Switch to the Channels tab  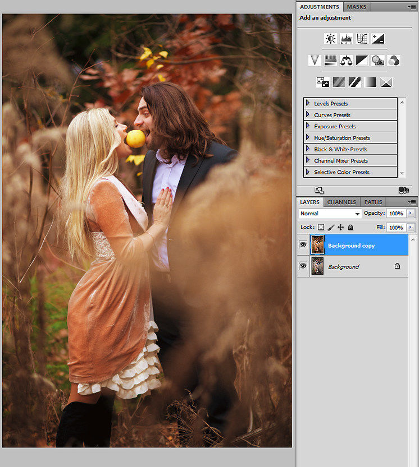click(x=341, y=202)
